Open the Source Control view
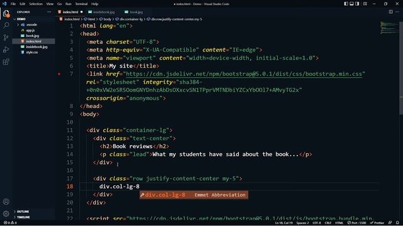The image size is (403, 226). pyautogui.click(x=6, y=38)
